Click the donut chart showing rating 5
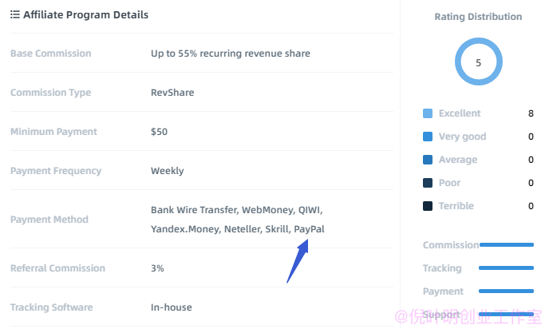 (479, 61)
